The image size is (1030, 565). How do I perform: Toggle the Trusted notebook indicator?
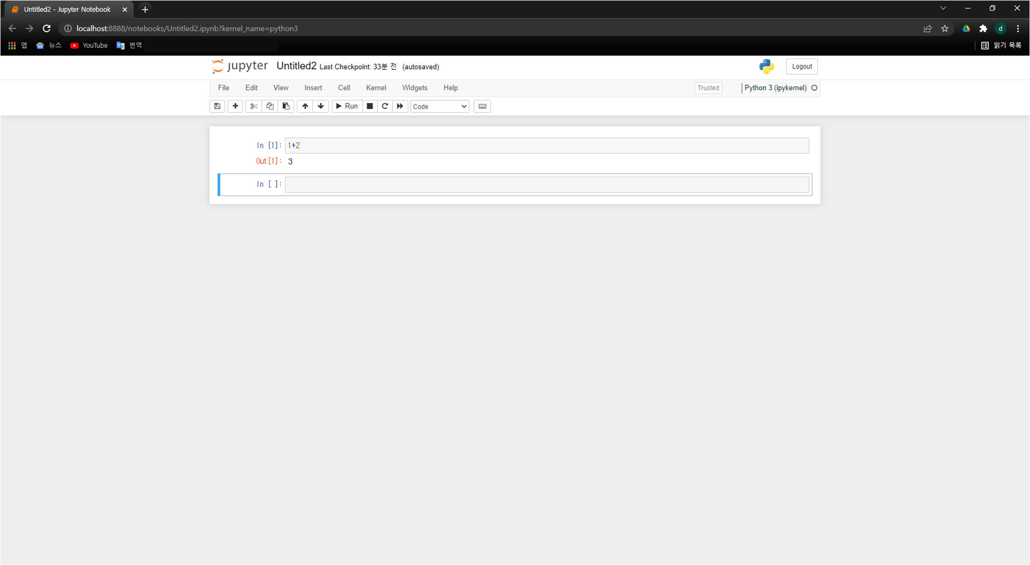tap(708, 88)
